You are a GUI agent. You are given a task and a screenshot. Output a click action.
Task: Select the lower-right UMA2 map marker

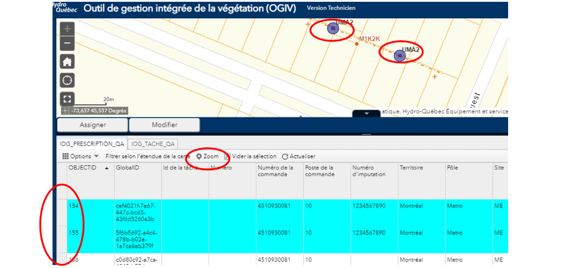point(400,55)
